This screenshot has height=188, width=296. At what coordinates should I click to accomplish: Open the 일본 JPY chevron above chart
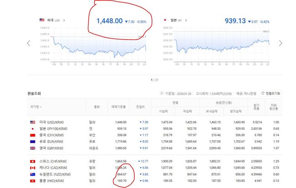(186, 20)
